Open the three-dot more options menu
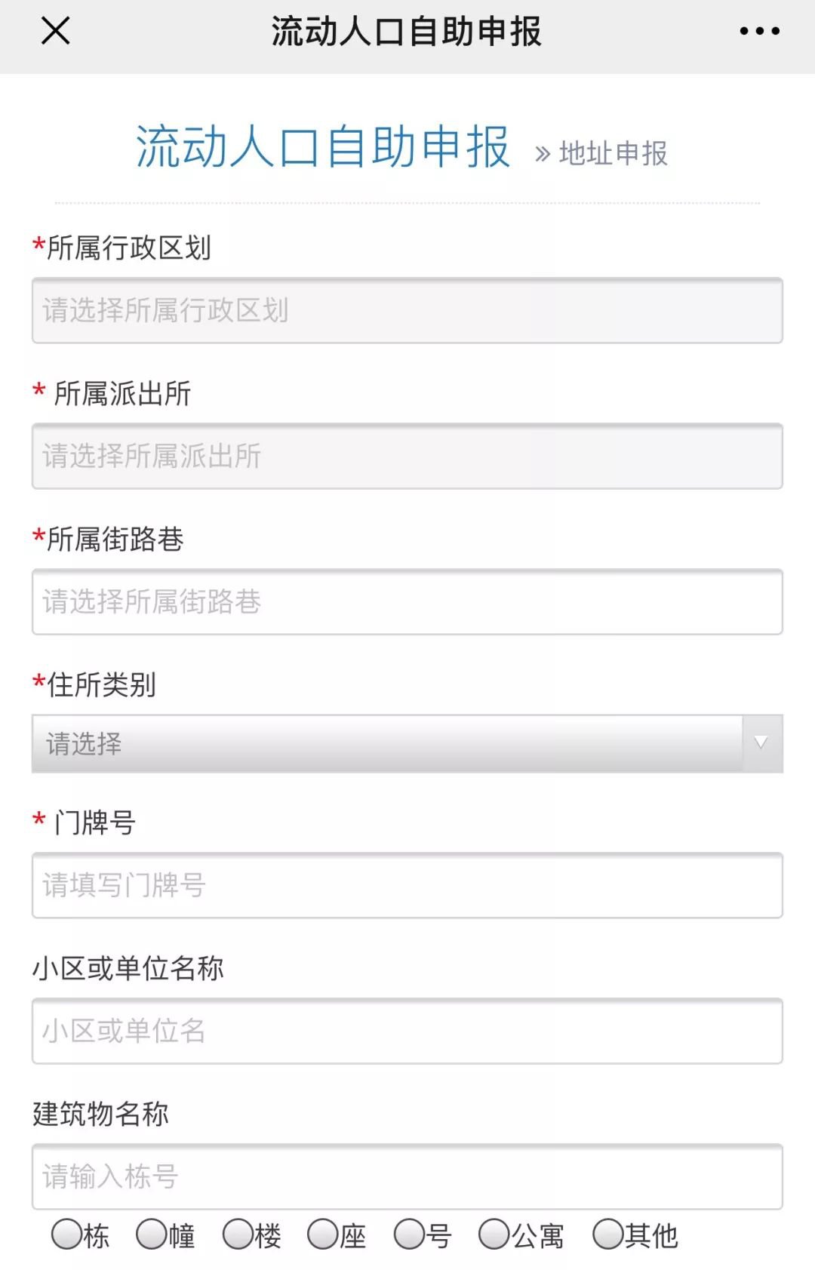The width and height of the screenshot is (815, 1270). [x=759, y=31]
